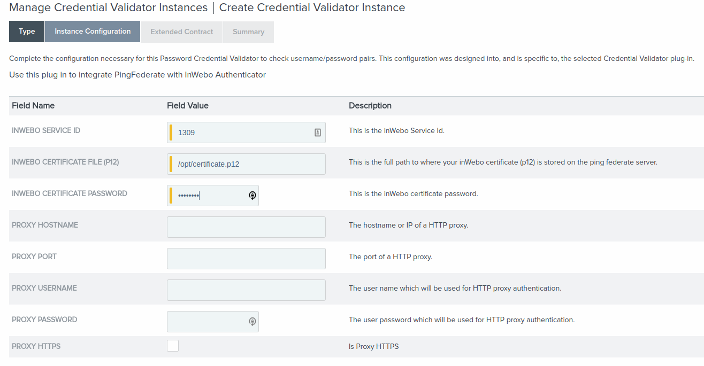The height and width of the screenshot is (366, 704).
Task: Go back to the Type tab
Action: [27, 32]
